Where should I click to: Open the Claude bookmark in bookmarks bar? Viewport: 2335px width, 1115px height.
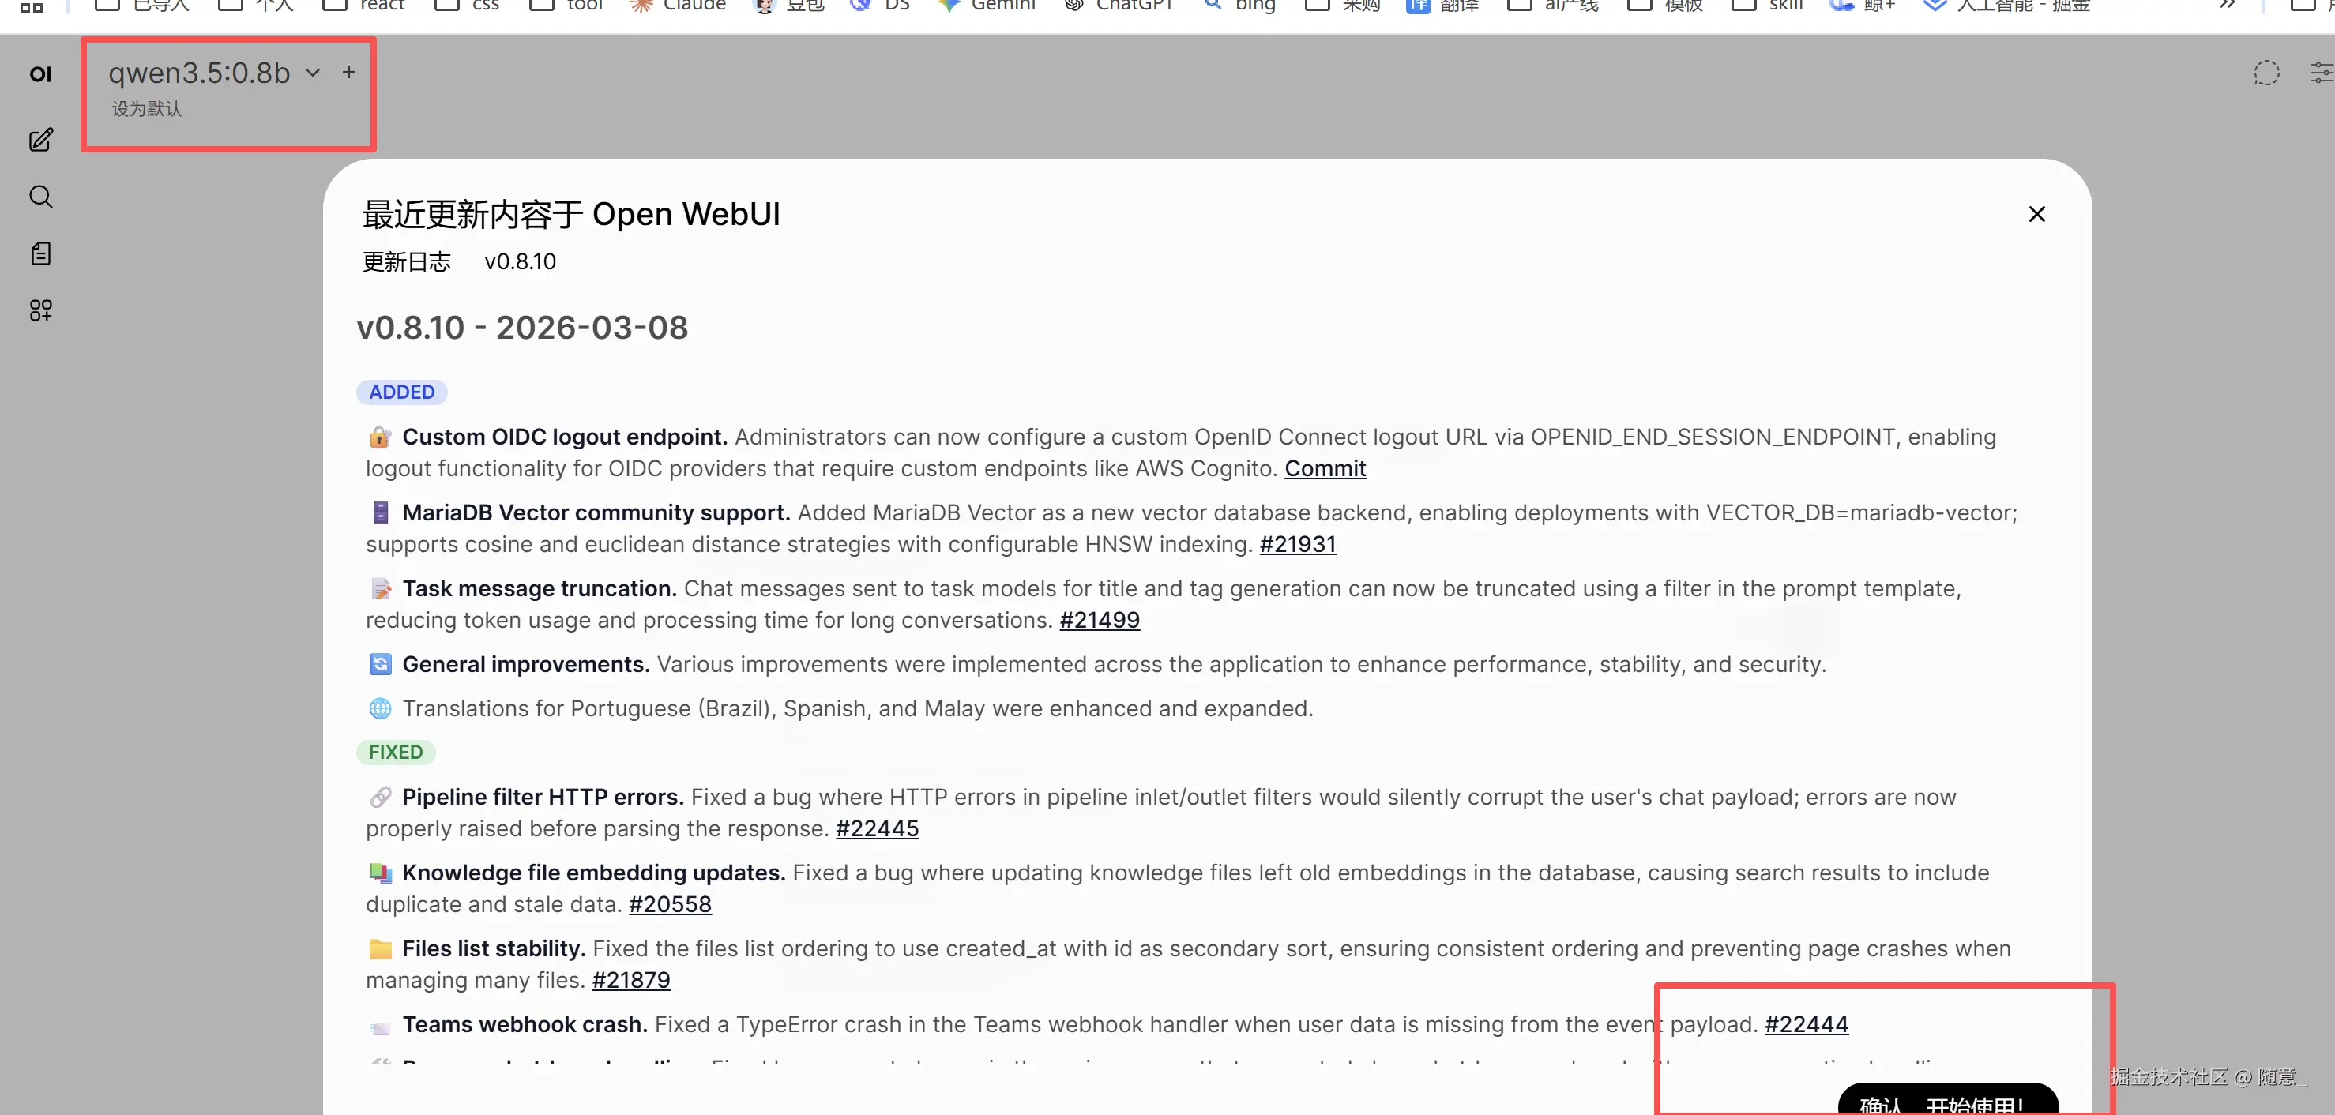679,6
